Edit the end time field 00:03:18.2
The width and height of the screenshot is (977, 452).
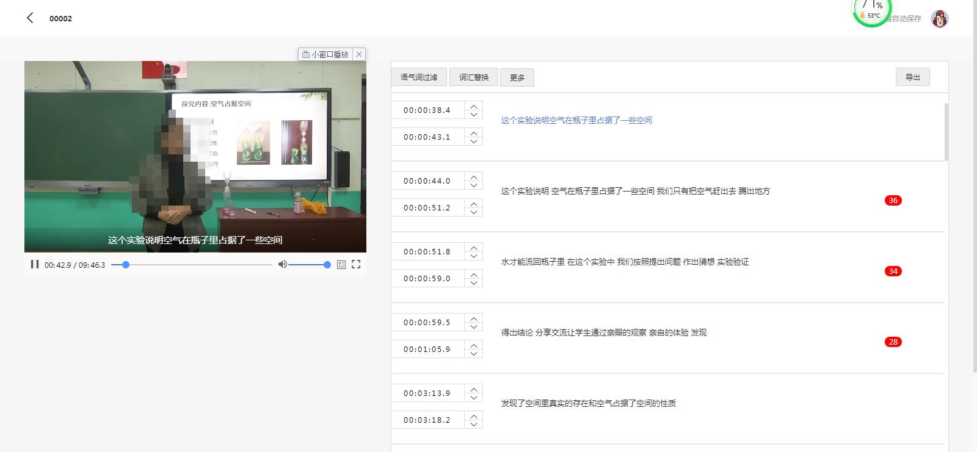tap(427, 420)
